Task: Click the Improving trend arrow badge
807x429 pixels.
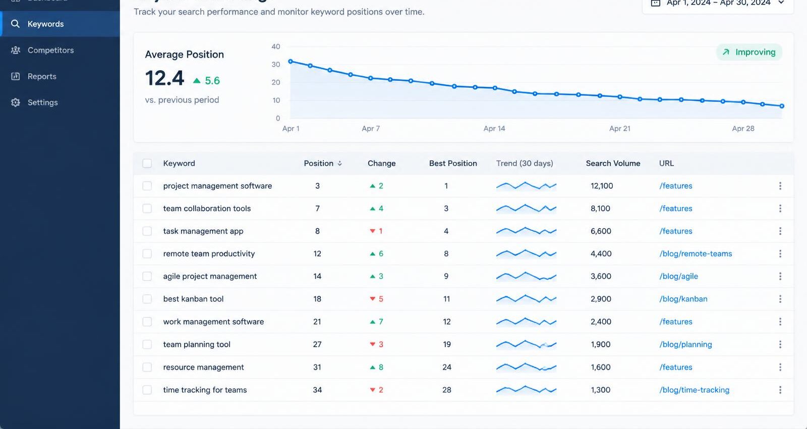Action: click(x=749, y=52)
